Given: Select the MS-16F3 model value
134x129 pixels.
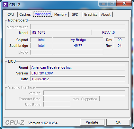Looking at the screenshot, I should [x=60, y=32].
